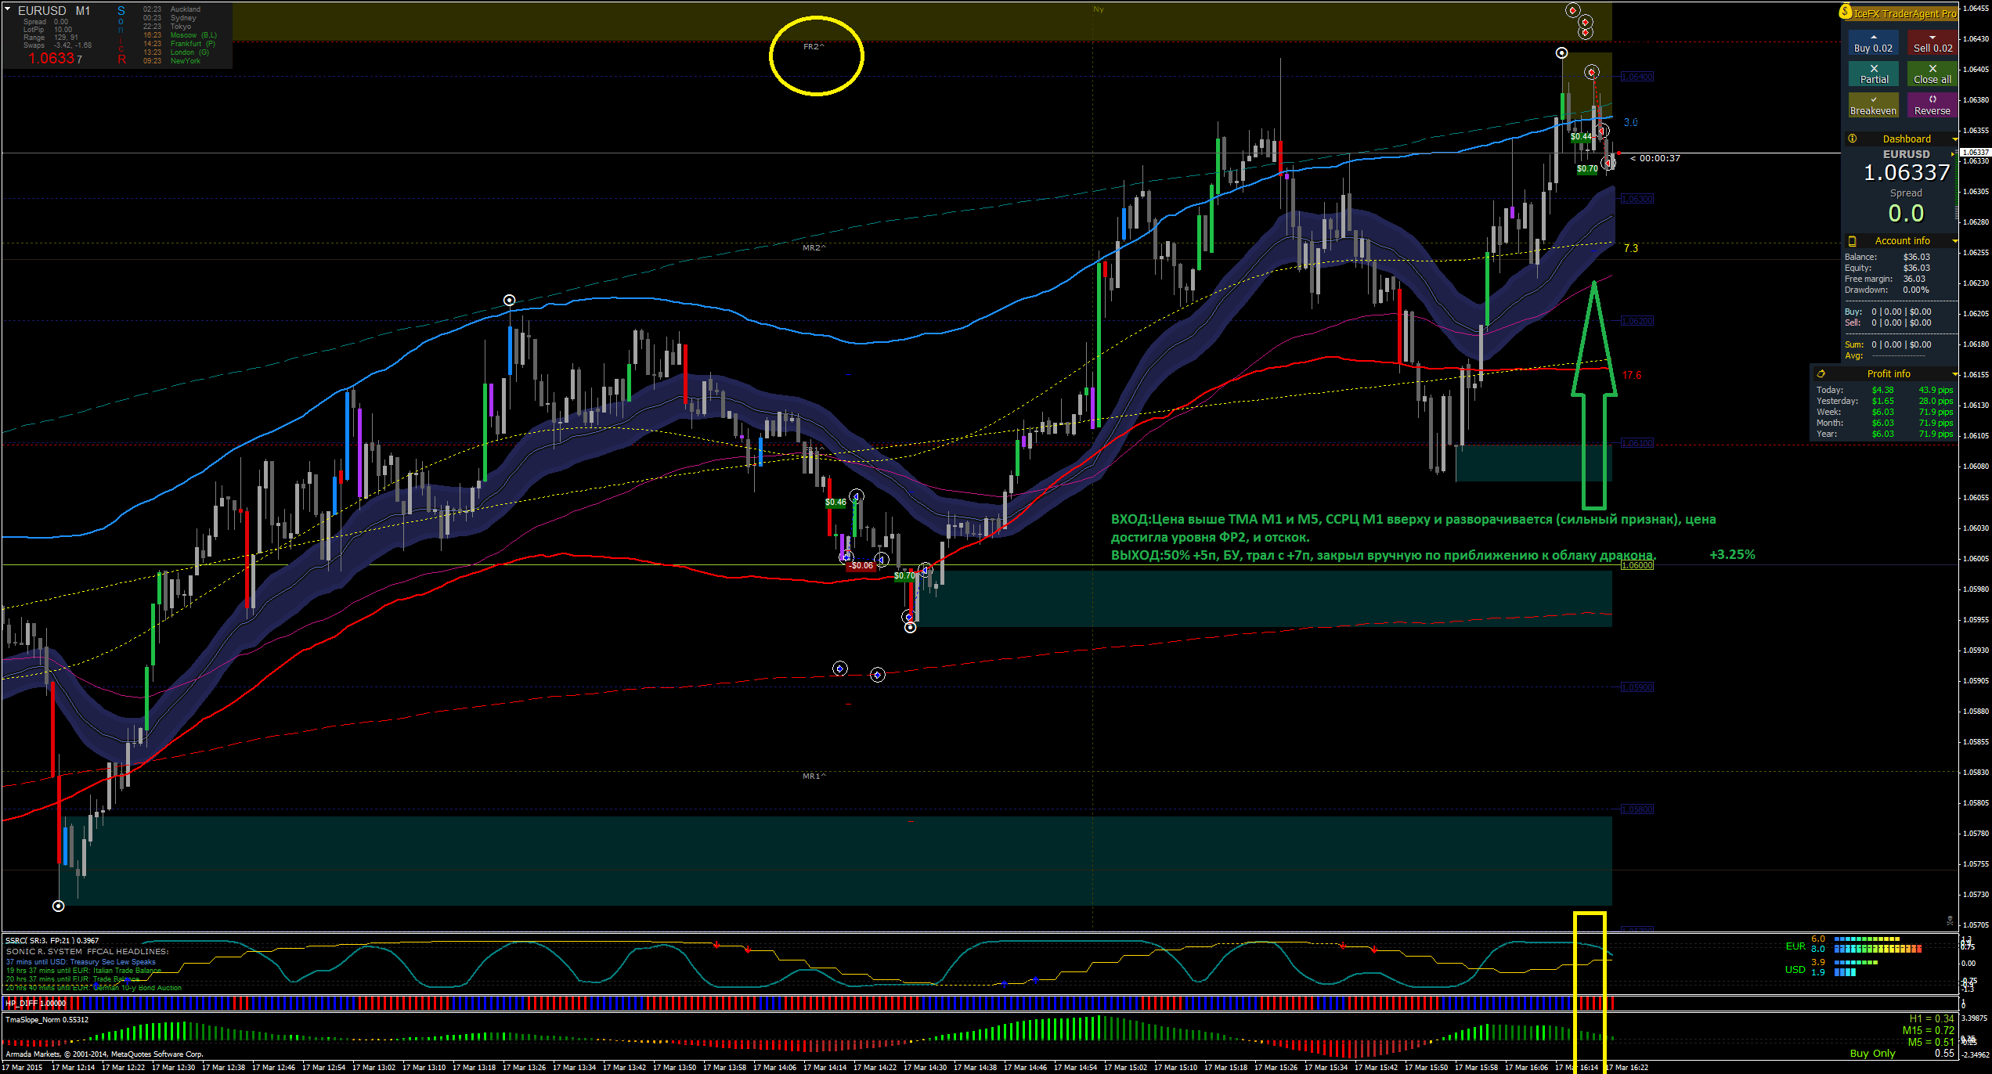
Task: Click the Treasury Sec Lew Speaks headline
Action: [81, 962]
